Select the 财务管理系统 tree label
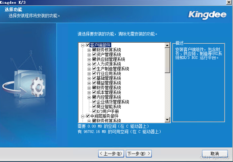Screen dimensions: 233x162 109,88
